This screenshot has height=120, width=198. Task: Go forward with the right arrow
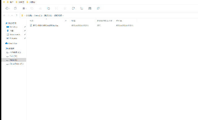[8, 15]
